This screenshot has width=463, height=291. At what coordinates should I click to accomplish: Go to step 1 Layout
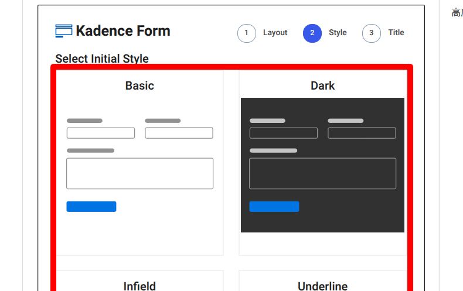263,33
